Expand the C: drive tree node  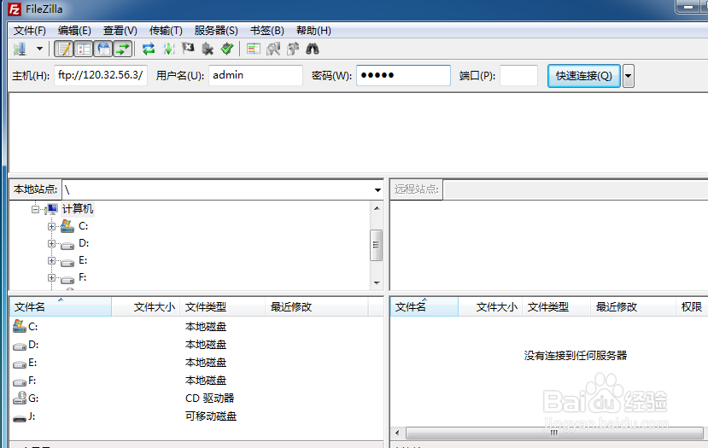click(51, 226)
